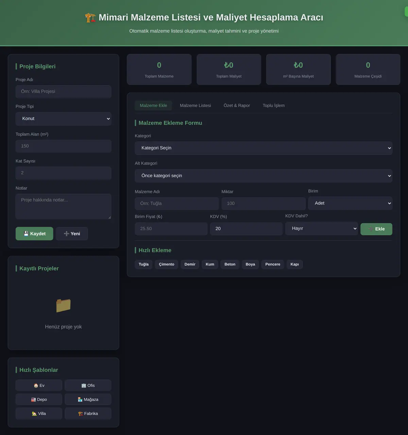Switch to the Malzeme Ekle tab

(153, 106)
